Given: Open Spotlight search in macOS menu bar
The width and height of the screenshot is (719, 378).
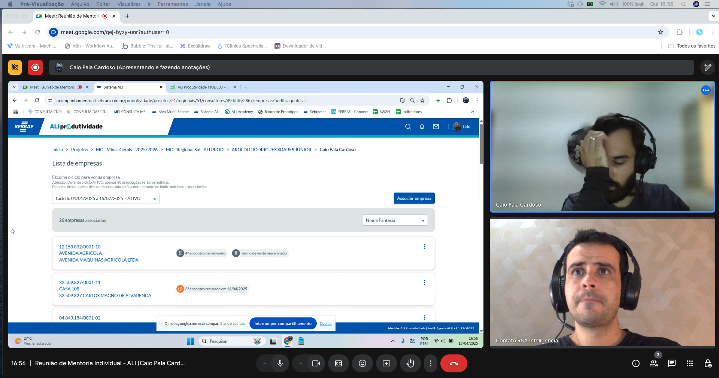Looking at the screenshot, I should 683,4.
